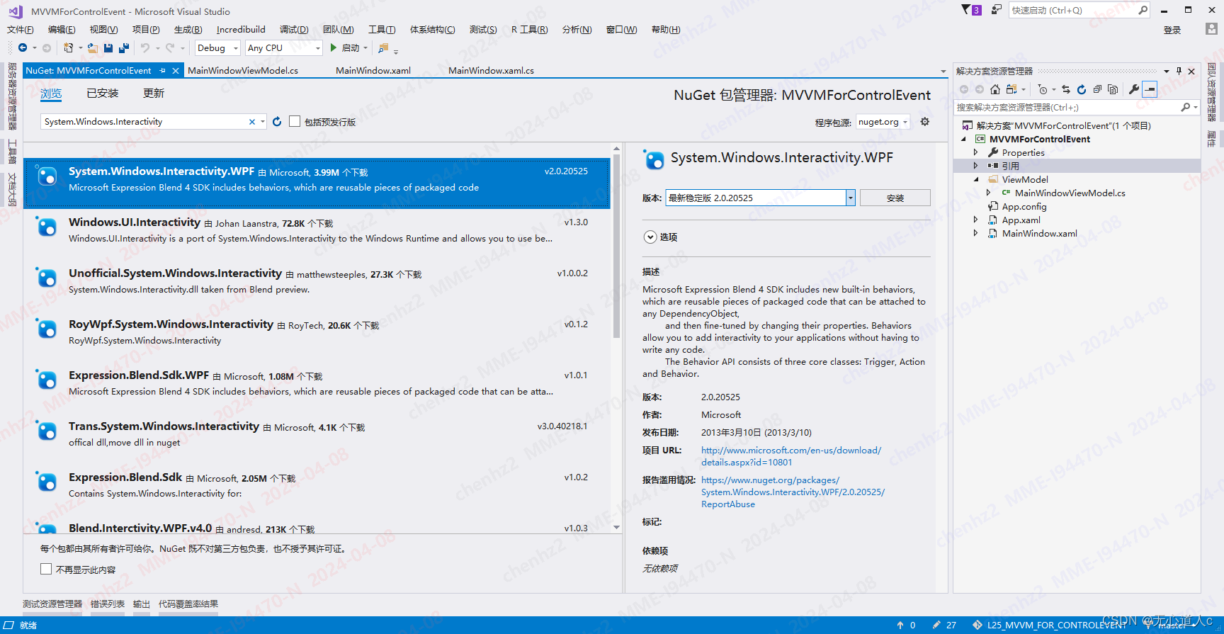
Task: Start debugging with the green play icon
Action: point(334,48)
